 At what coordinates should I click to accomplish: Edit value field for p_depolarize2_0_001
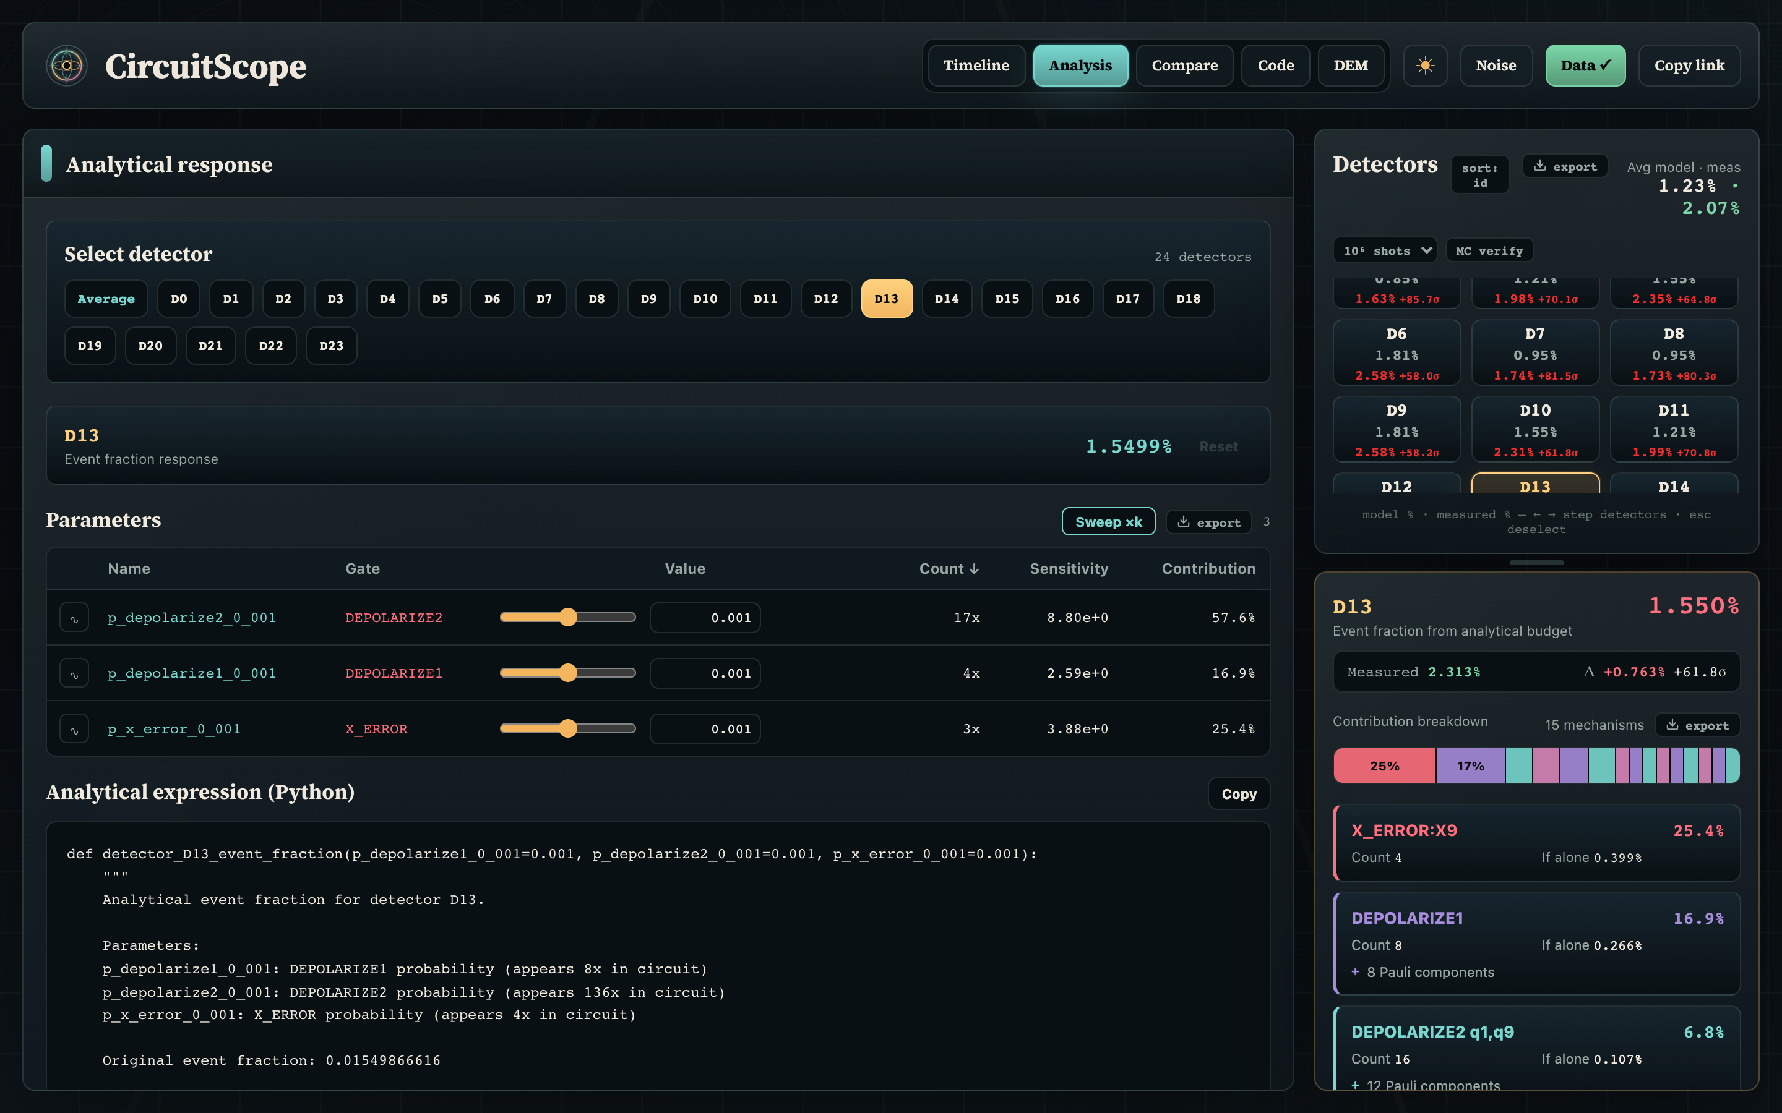(x=705, y=618)
